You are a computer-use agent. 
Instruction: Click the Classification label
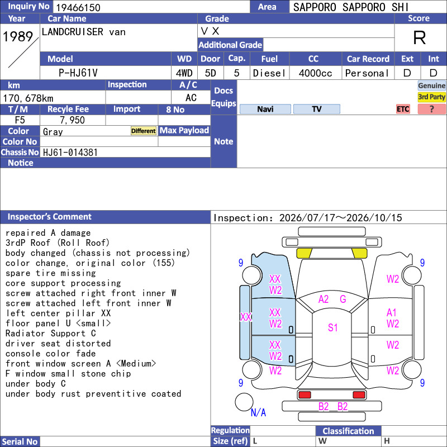coord(348,431)
